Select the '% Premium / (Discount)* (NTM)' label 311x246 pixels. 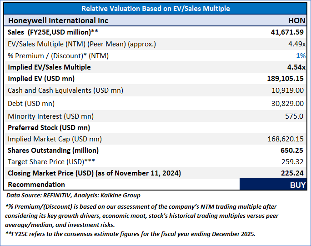click(58, 56)
